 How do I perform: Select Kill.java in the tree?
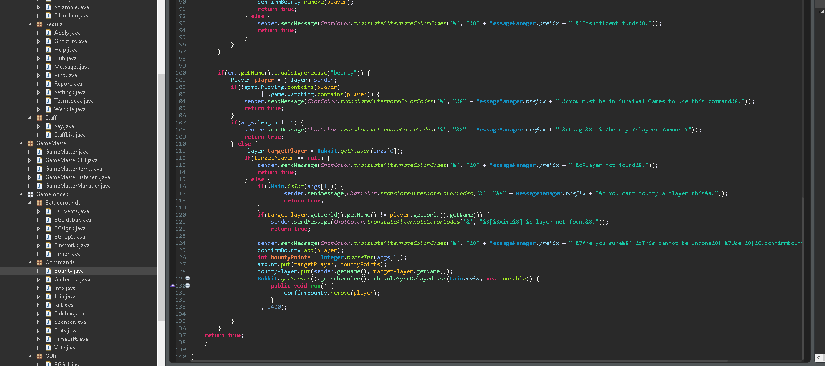(63, 305)
